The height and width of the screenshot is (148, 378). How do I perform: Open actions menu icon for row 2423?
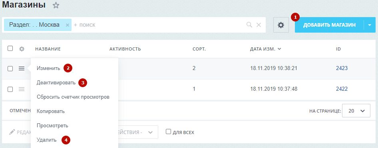[x=22, y=68]
